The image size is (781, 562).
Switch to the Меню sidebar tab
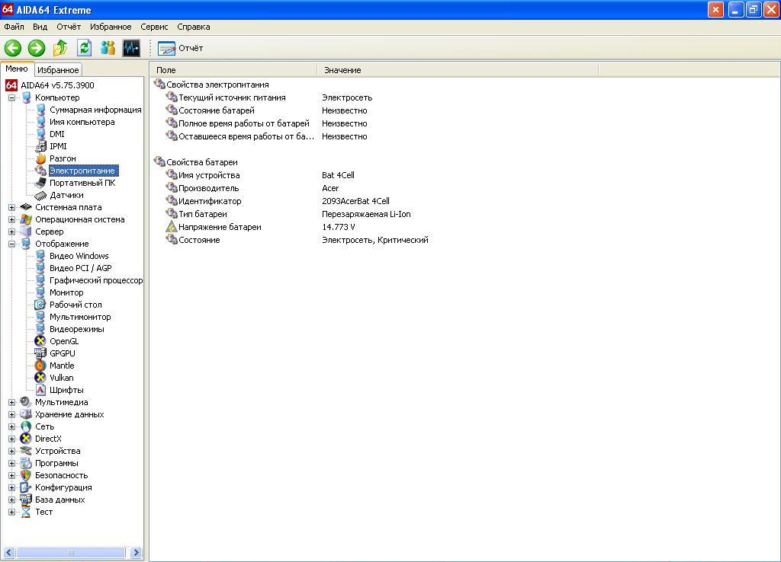[17, 69]
